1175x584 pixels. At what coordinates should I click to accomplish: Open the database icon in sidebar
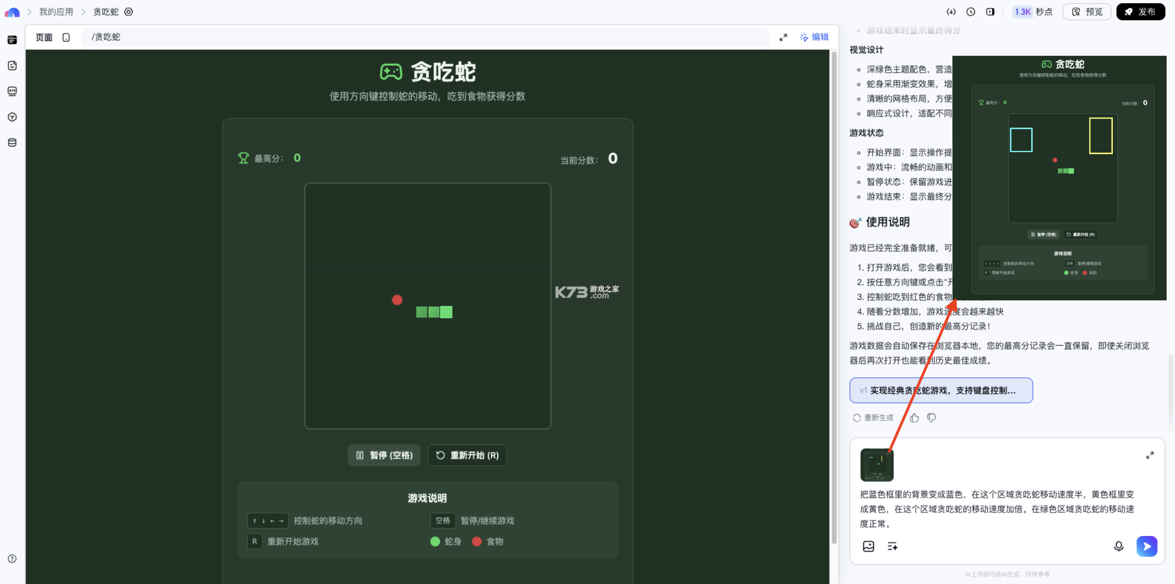coord(13,143)
